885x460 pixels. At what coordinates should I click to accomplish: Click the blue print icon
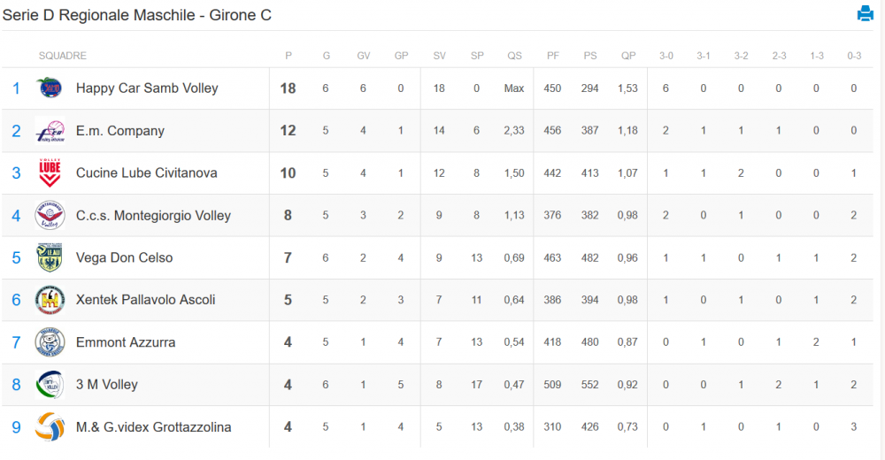[865, 13]
